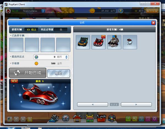Go to next vehicle page arrow button
This screenshot has height=129, width=165.
(136, 104)
